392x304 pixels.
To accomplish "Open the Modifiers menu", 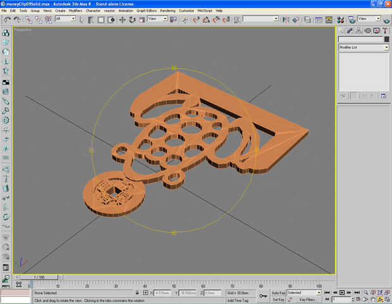I will tap(75, 11).
